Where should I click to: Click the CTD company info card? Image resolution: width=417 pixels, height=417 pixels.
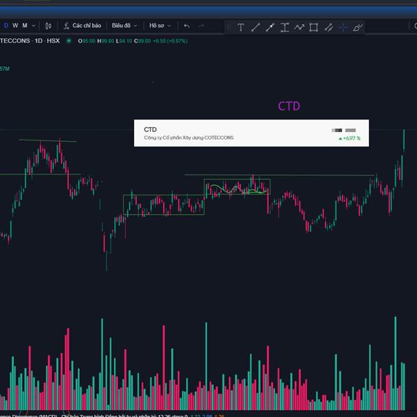tap(251, 133)
